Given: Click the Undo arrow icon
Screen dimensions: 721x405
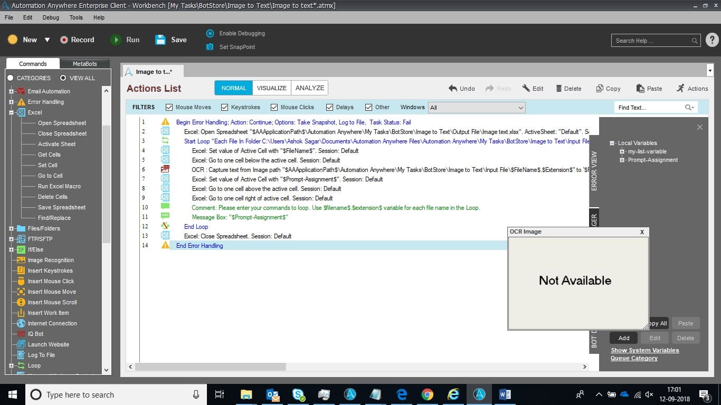Looking at the screenshot, I should coord(453,89).
